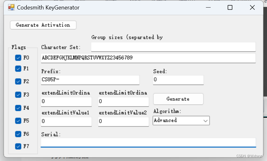Click the Serial output field
The image size is (267, 161).
coord(148,142)
